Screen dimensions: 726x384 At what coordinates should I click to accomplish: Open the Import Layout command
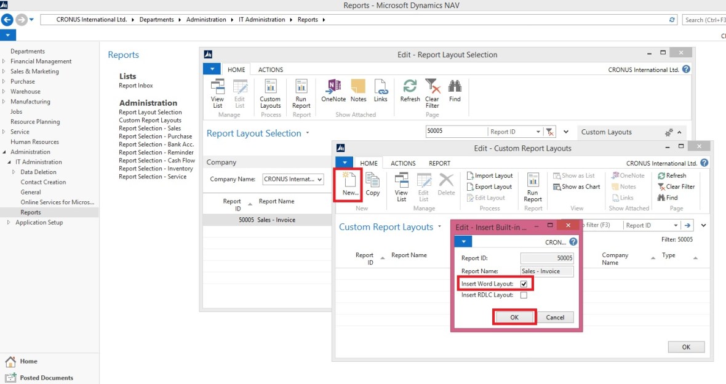[x=490, y=175]
